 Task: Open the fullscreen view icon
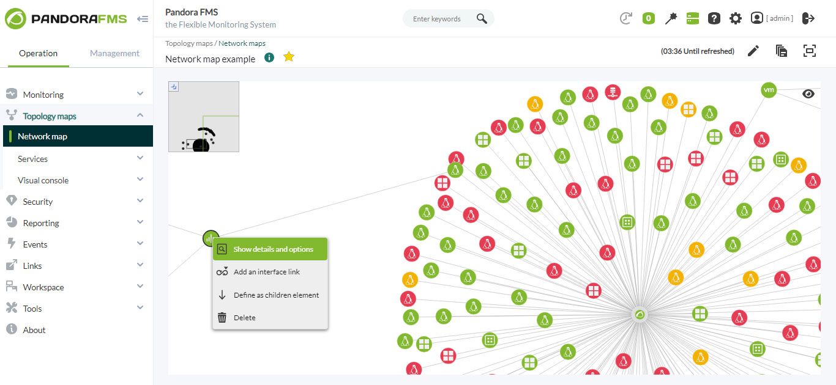point(810,51)
